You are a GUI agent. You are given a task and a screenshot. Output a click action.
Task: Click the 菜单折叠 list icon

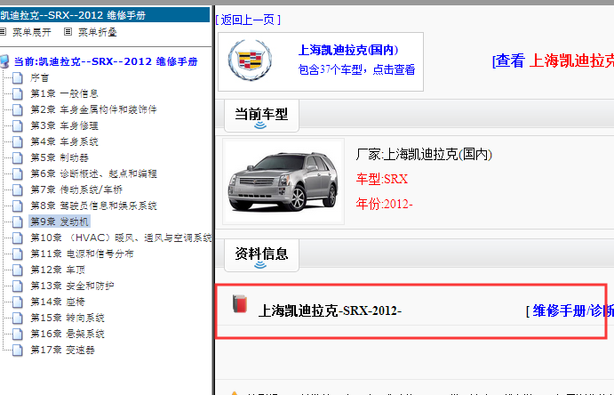[68, 32]
